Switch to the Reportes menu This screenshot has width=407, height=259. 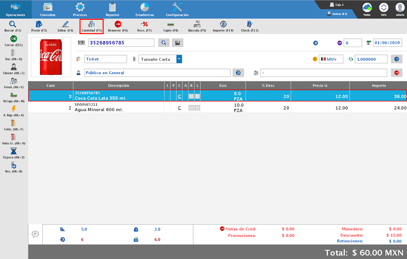(112, 9)
